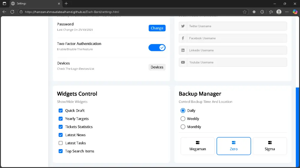Choose the Monthly backup radio option
The width and height of the screenshot is (300, 168).
click(x=183, y=127)
